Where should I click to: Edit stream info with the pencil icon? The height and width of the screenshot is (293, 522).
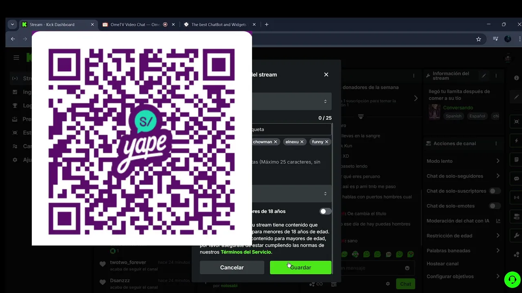pos(484,76)
